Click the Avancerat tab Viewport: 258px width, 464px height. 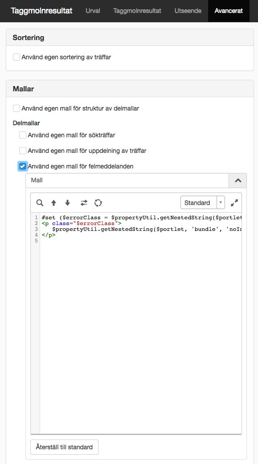tap(229, 11)
